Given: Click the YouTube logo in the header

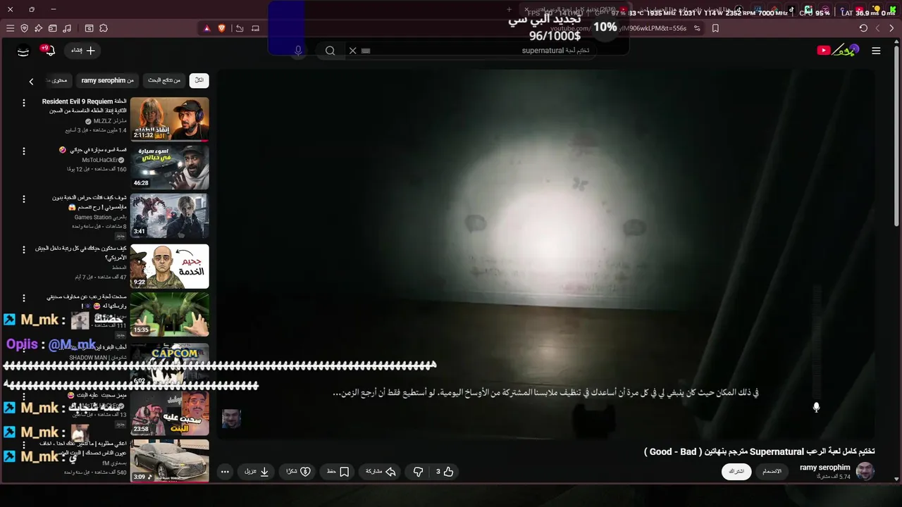Looking at the screenshot, I should 838,50.
